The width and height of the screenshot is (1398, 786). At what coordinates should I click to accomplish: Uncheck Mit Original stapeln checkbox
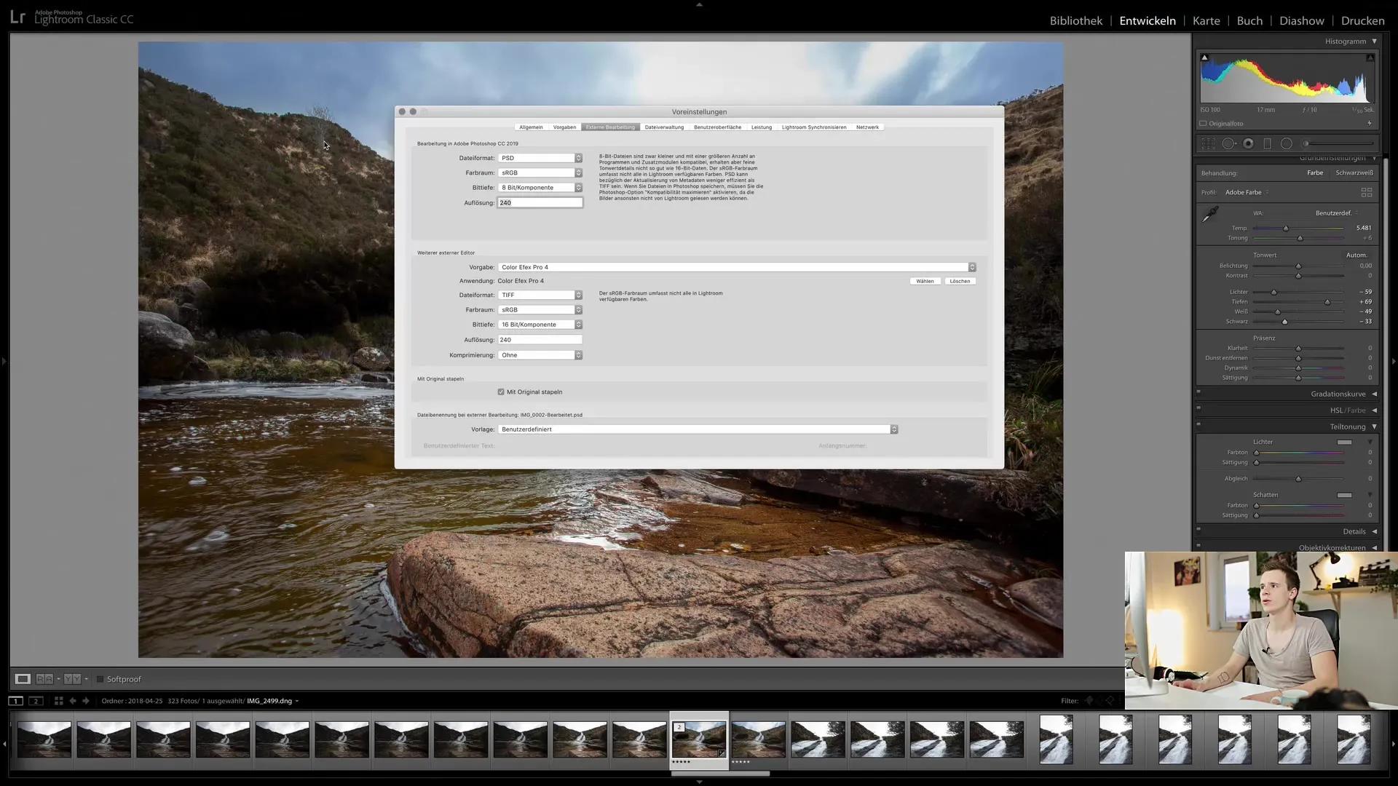pyautogui.click(x=501, y=392)
